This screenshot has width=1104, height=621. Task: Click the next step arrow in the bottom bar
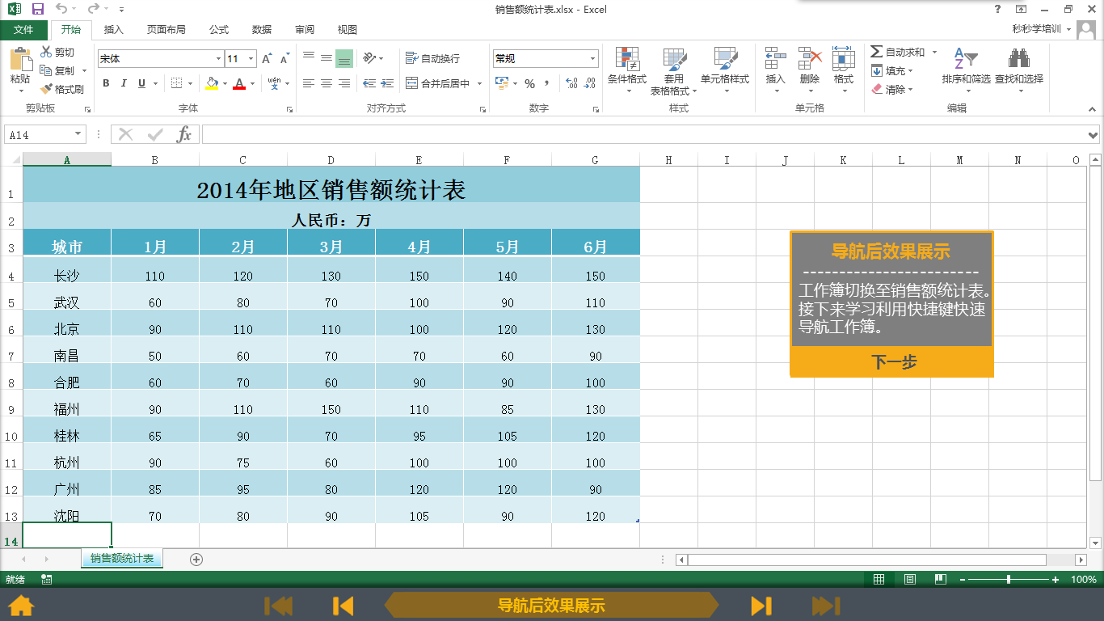761,606
